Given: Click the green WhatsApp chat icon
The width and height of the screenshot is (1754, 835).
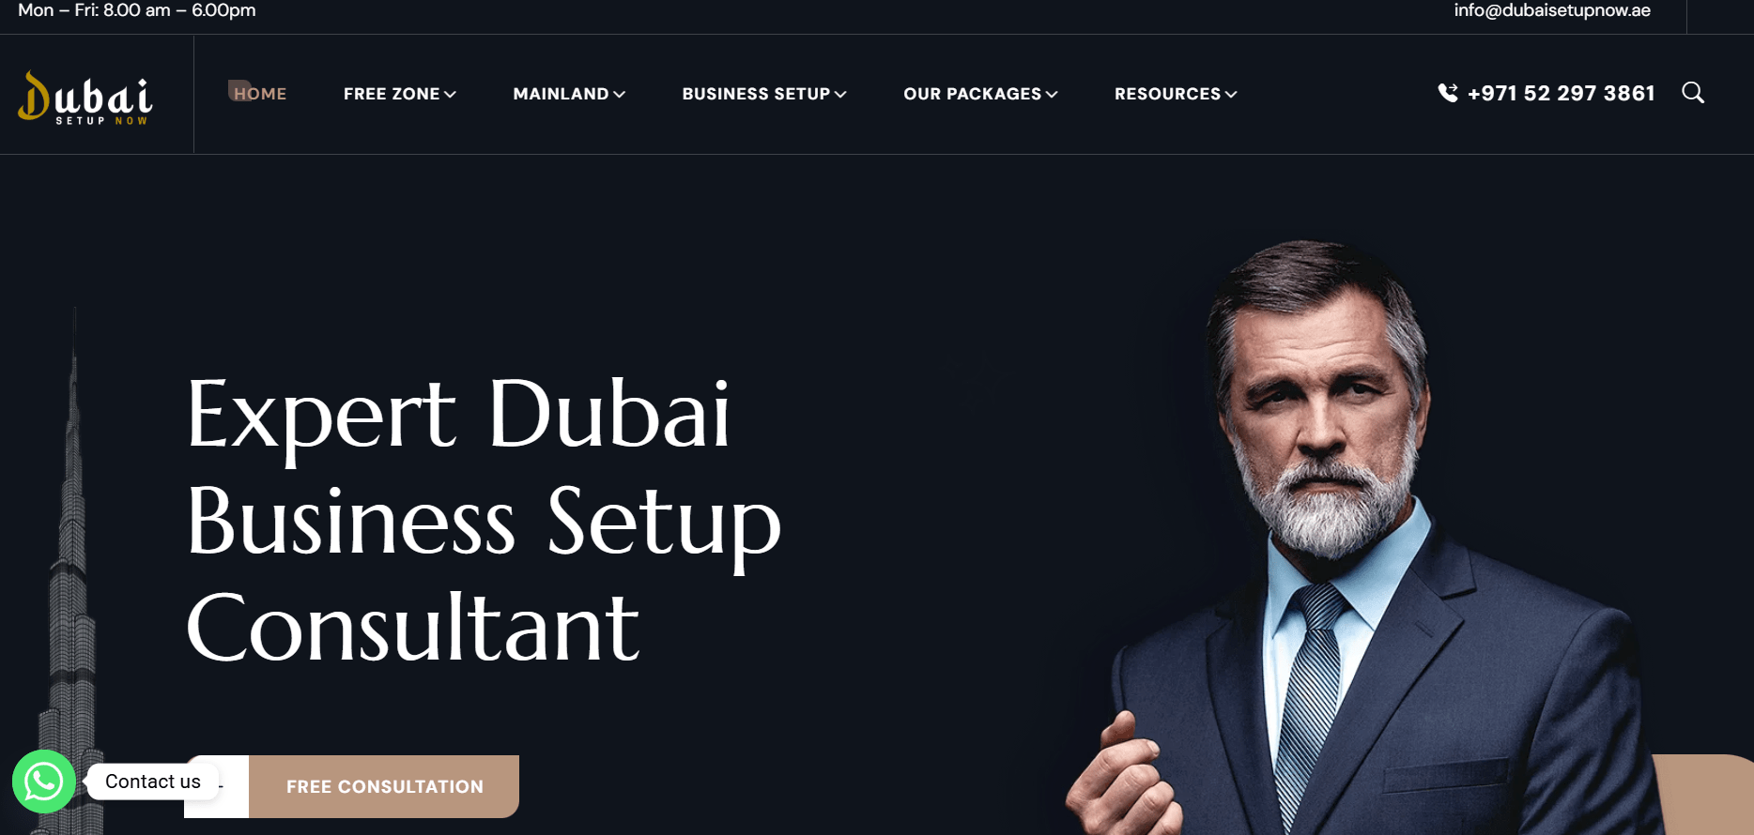Looking at the screenshot, I should 44,782.
